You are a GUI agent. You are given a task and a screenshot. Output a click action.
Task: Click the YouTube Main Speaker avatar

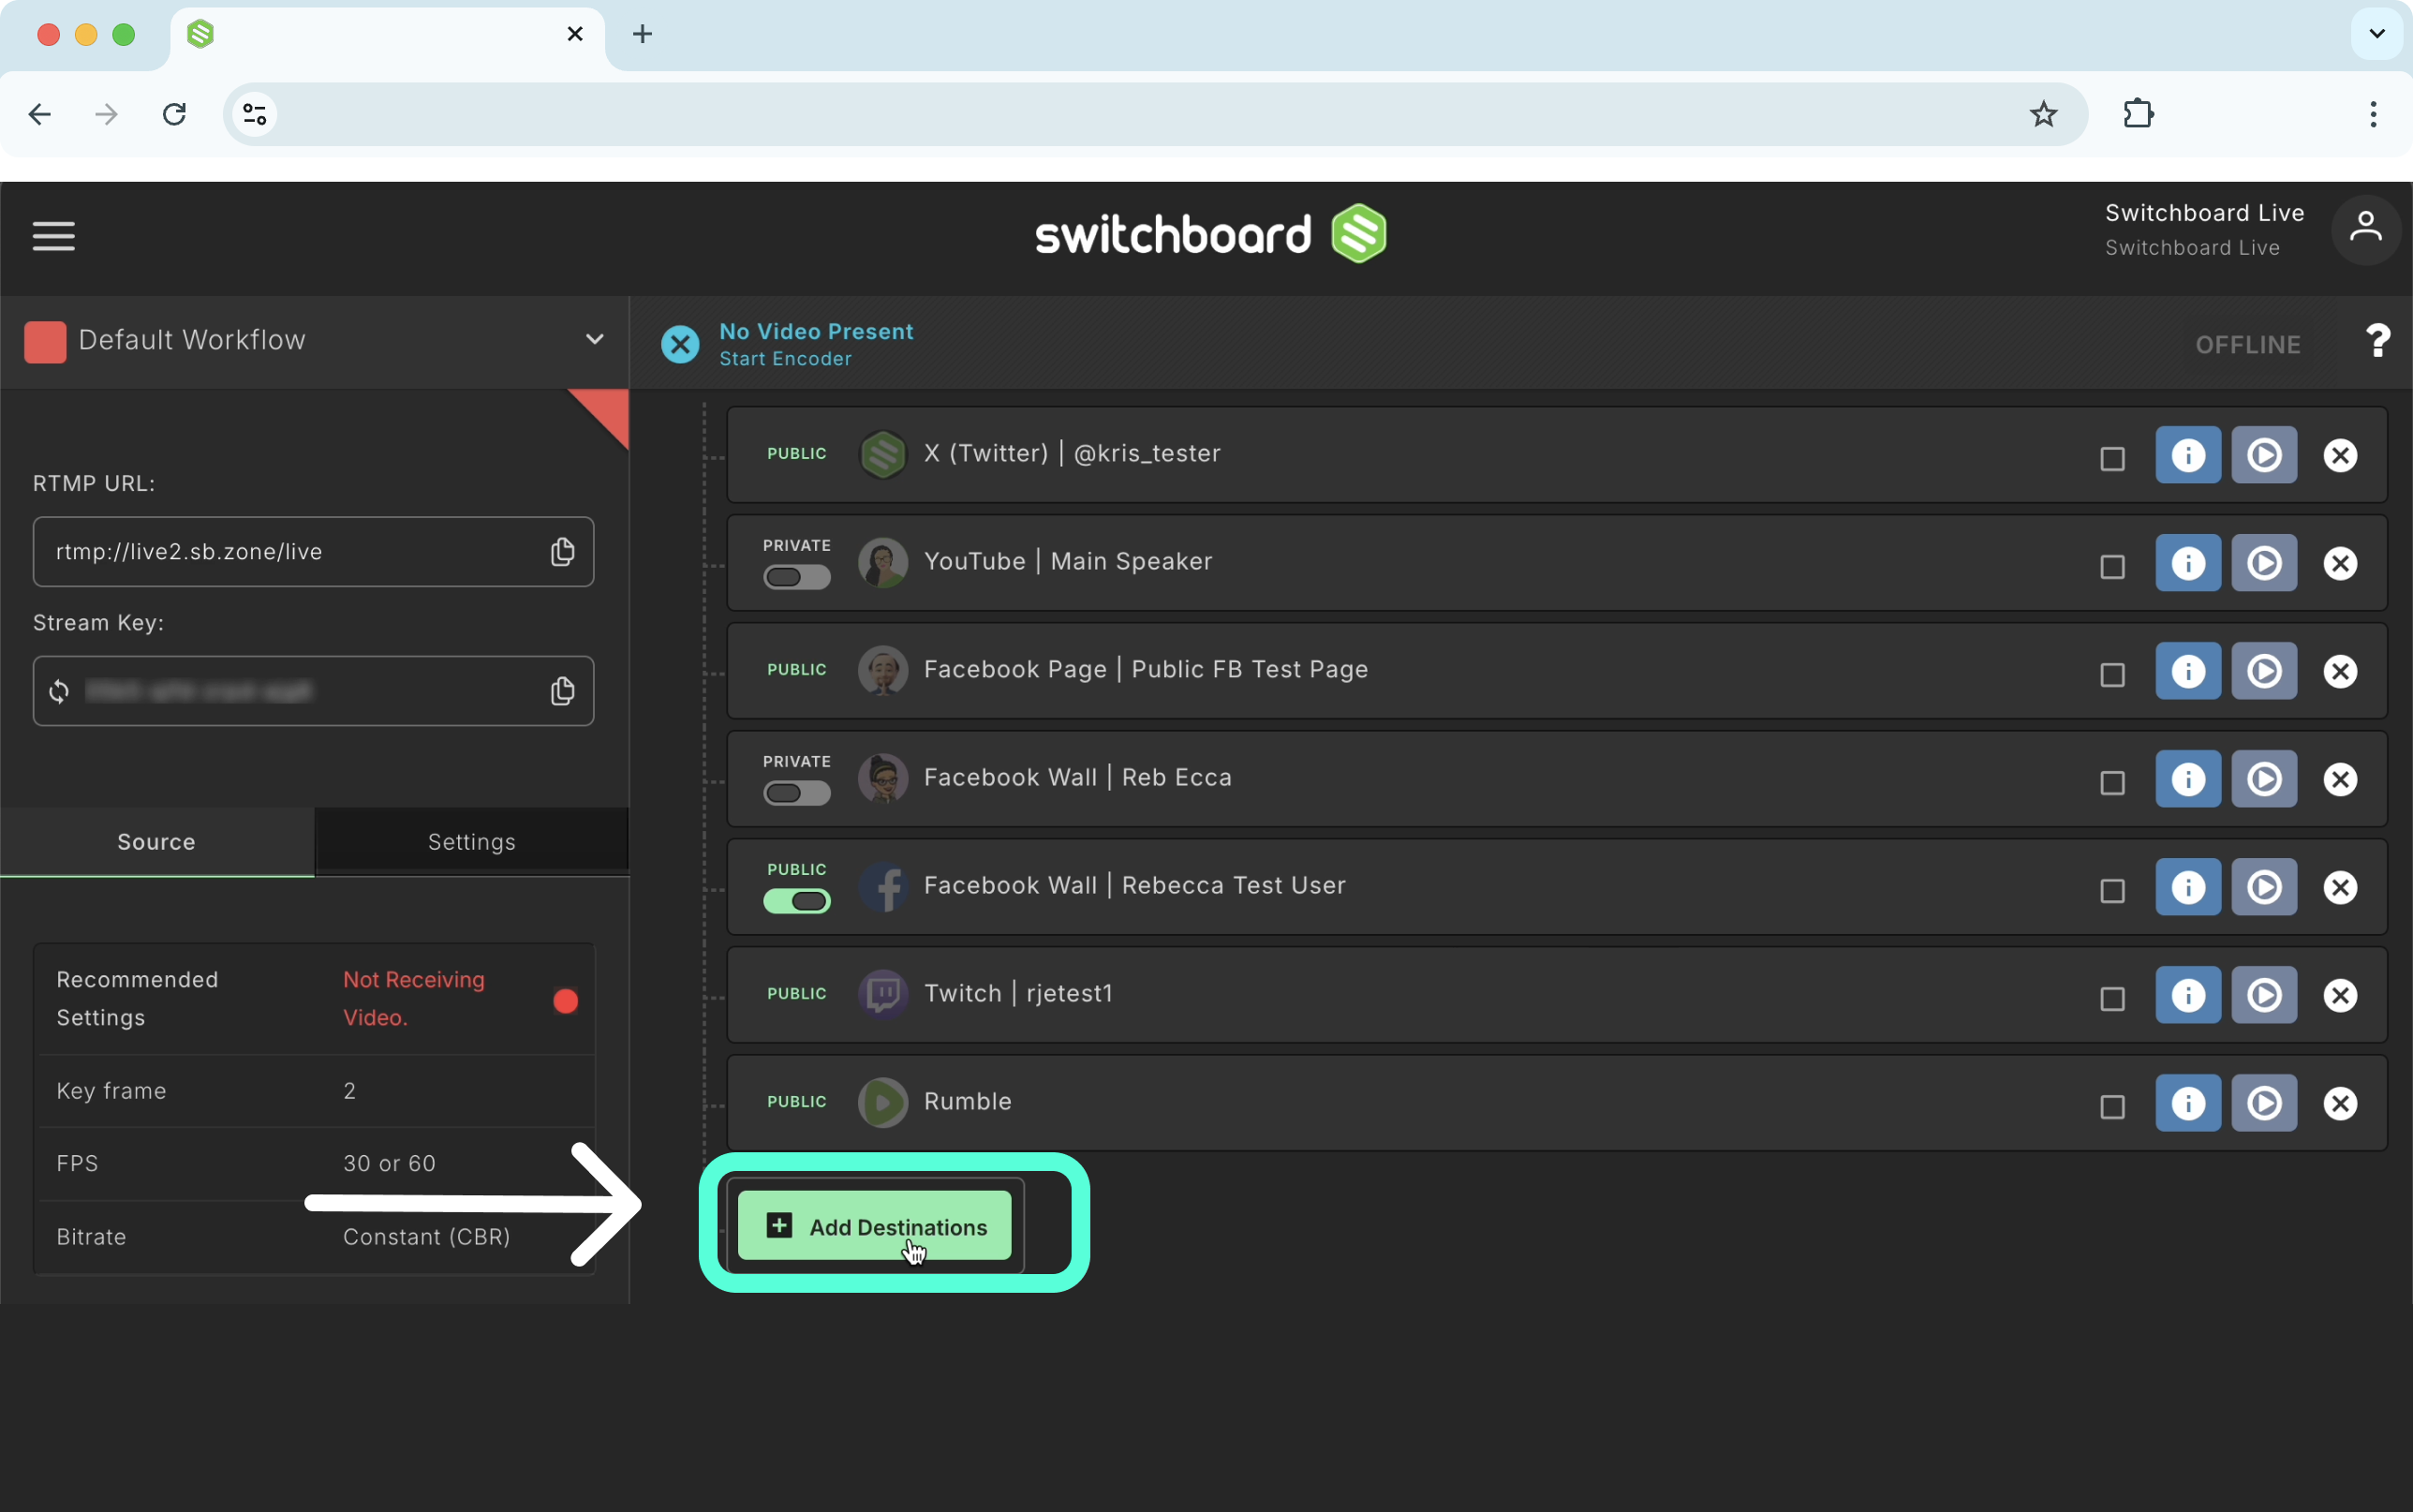tap(882, 562)
